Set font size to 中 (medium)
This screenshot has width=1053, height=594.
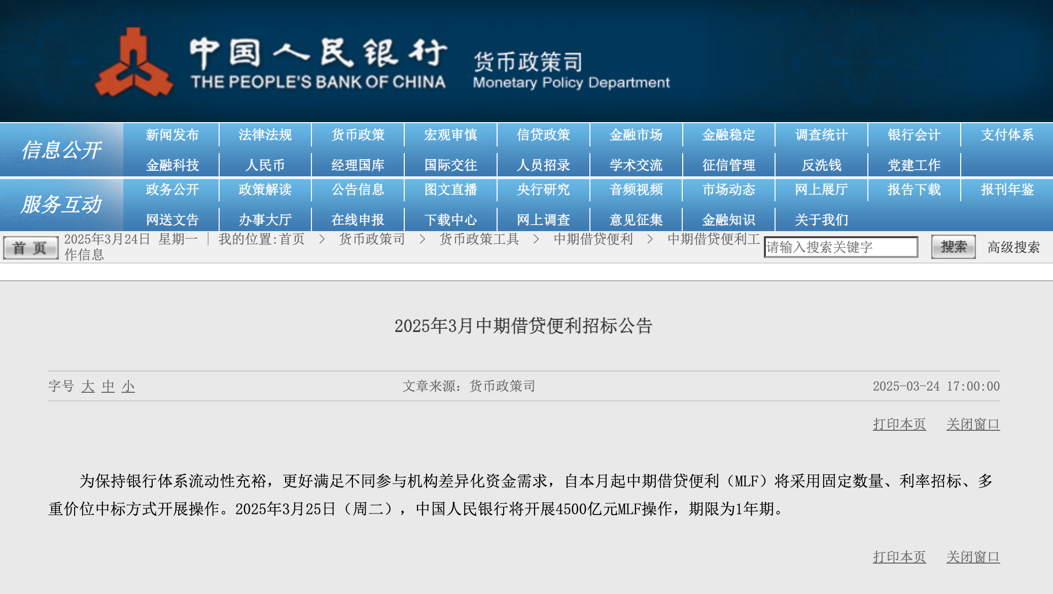coord(108,386)
